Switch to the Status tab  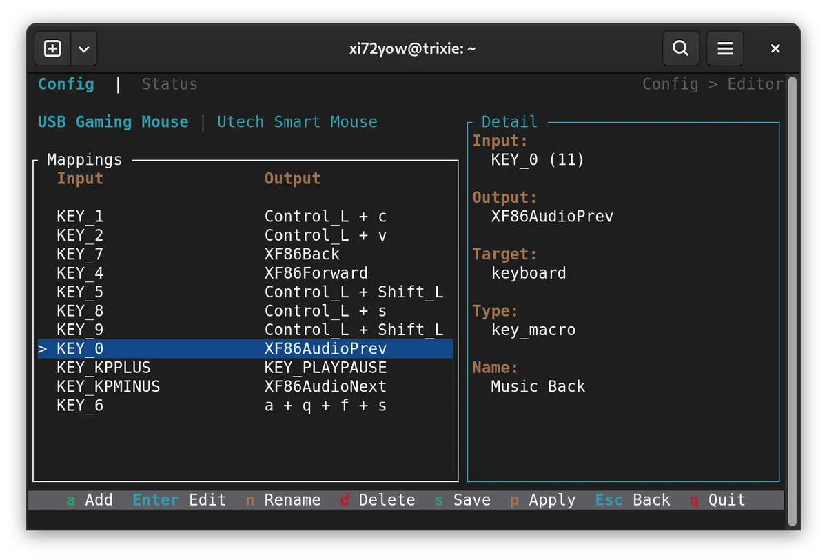[169, 83]
